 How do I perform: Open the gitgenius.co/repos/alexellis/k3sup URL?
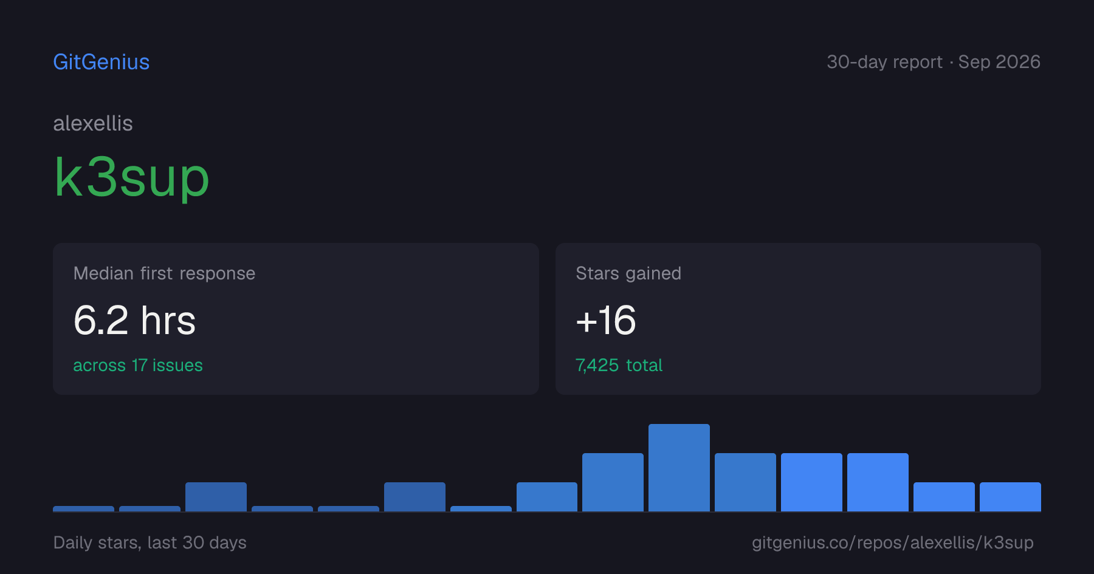coord(893,542)
